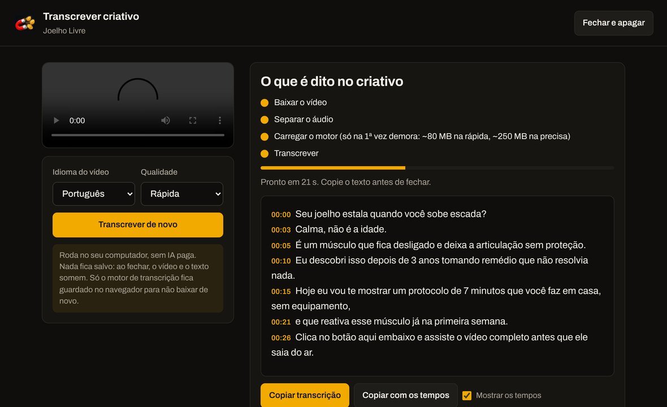
Task: Mute the video player volume
Action: pos(166,120)
